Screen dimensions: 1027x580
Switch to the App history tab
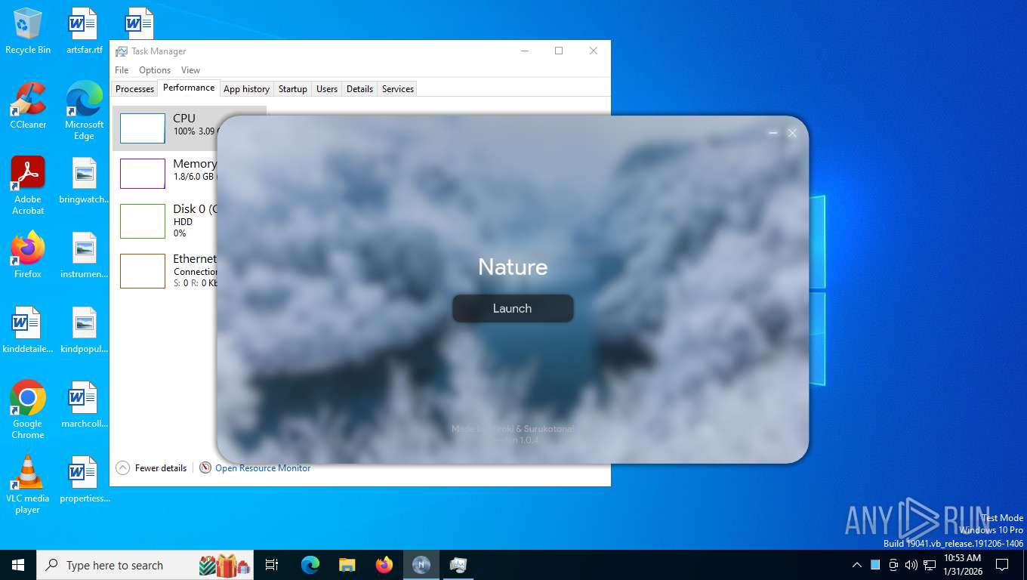(x=246, y=88)
